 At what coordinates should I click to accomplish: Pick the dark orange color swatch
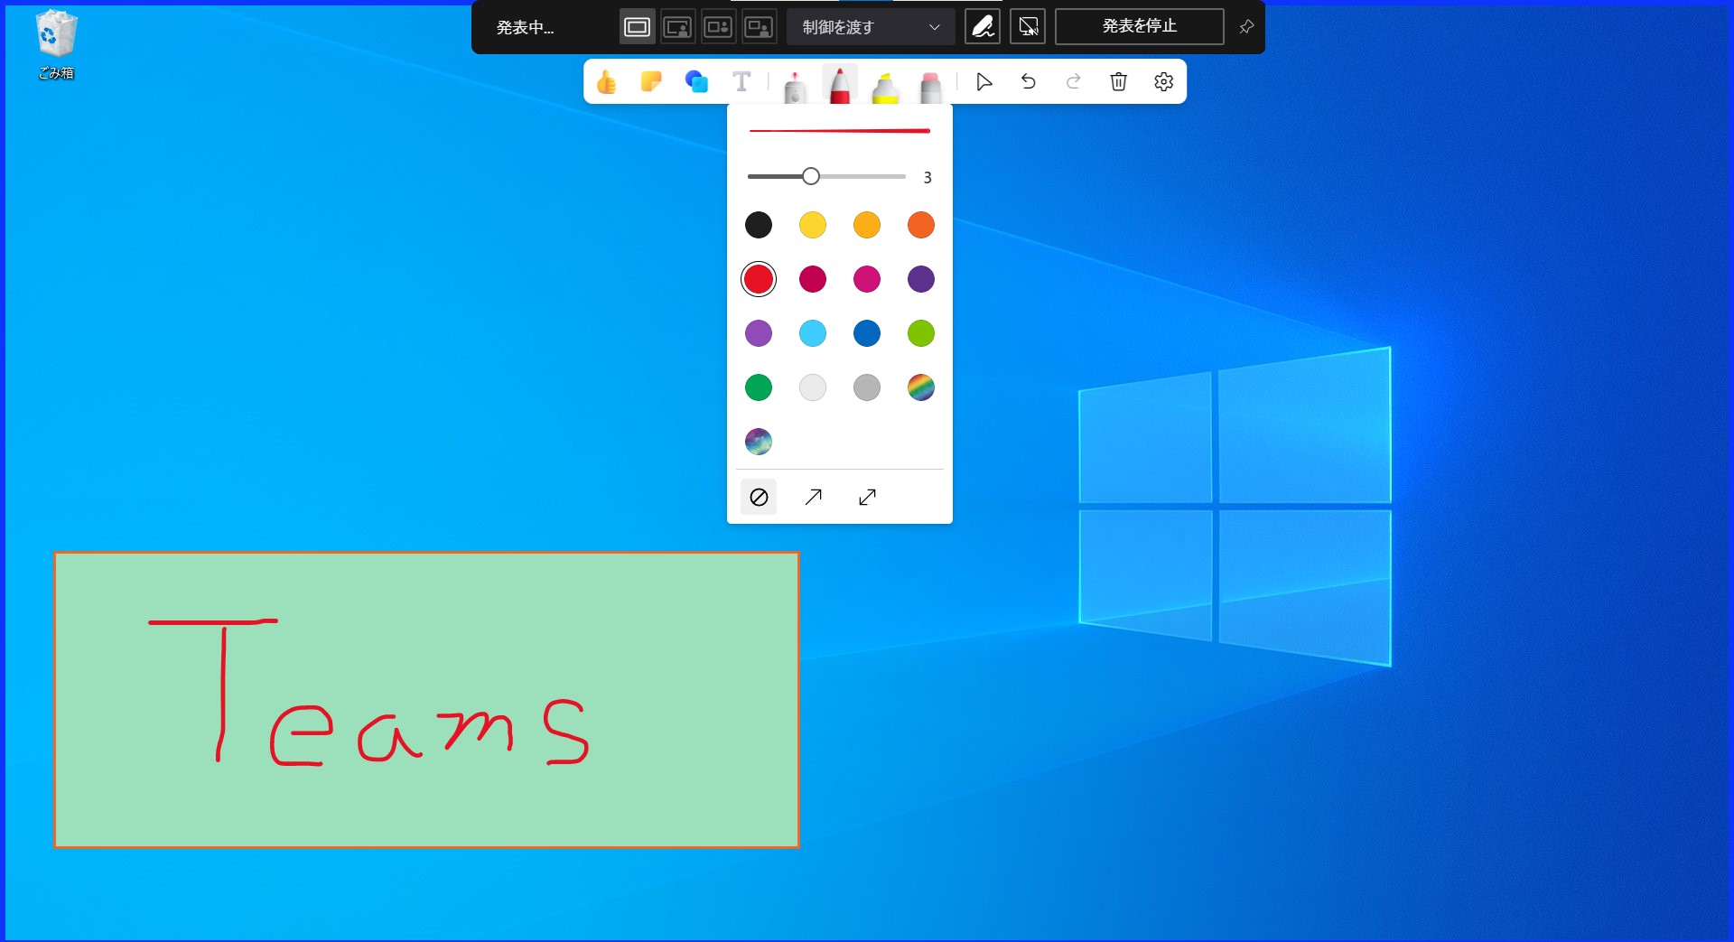pyautogui.click(x=921, y=225)
